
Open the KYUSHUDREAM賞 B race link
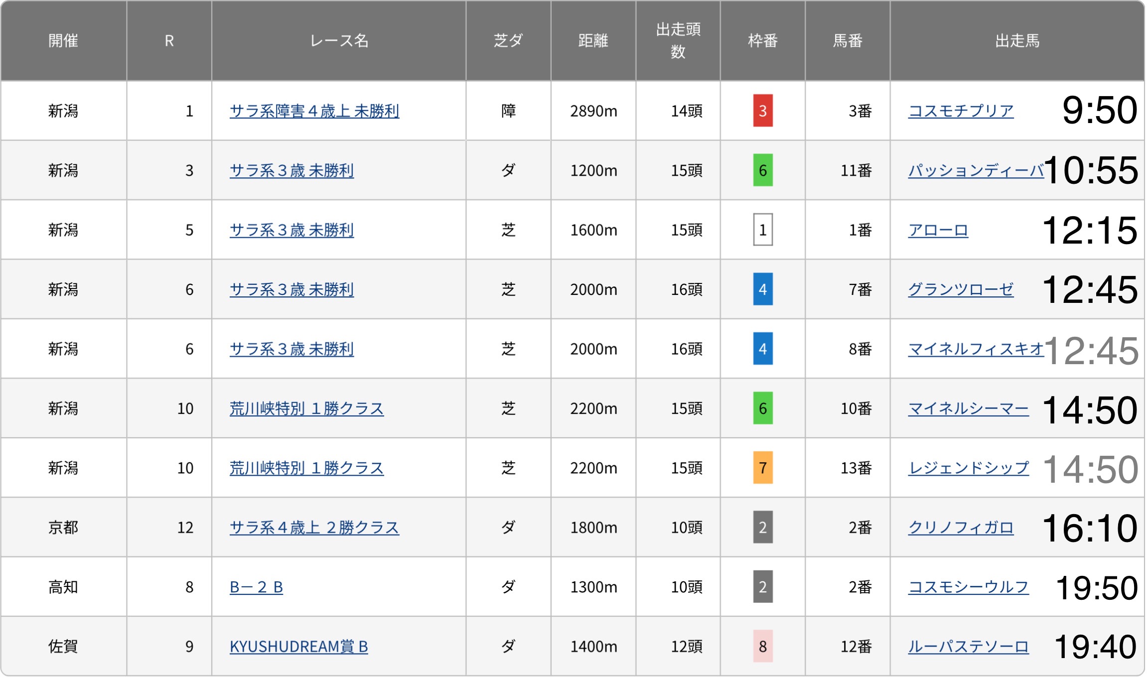click(298, 646)
